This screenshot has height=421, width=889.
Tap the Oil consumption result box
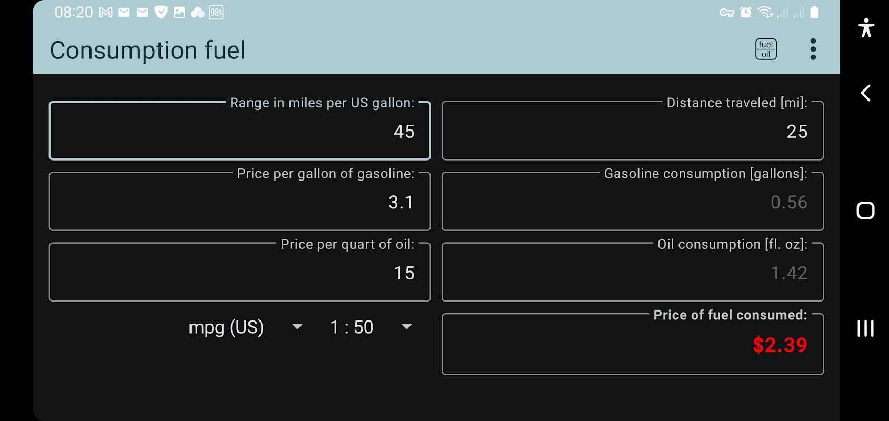coord(632,273)
